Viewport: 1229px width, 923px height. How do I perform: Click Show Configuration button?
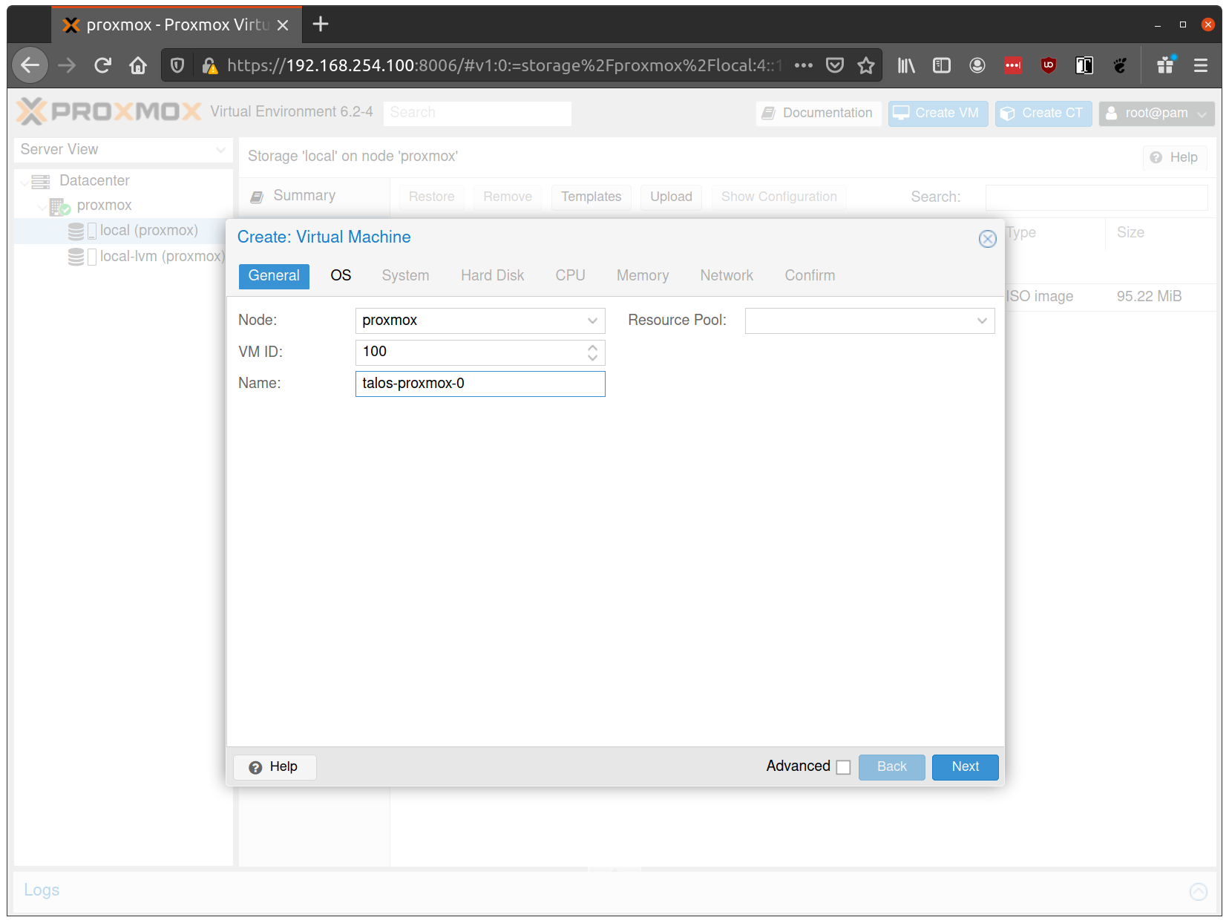(779, 197)
